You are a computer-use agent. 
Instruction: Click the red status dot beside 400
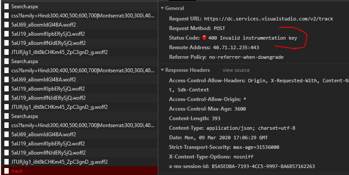(x=204, y=37)
